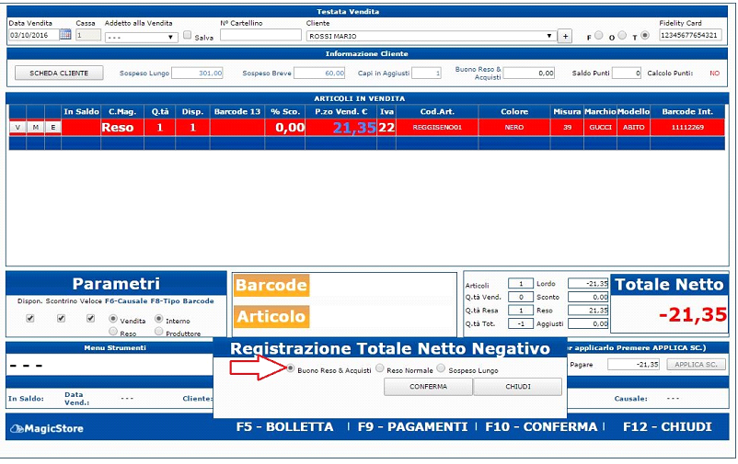Select the Vendita causale radio button

pos(113,319)
